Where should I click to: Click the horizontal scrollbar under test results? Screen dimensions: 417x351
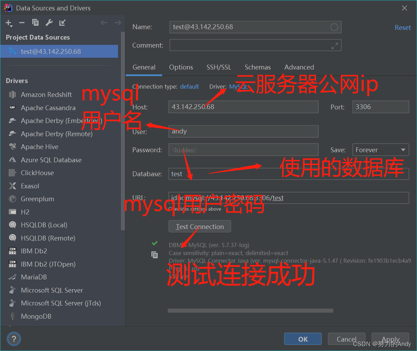(x=250, y=311)
